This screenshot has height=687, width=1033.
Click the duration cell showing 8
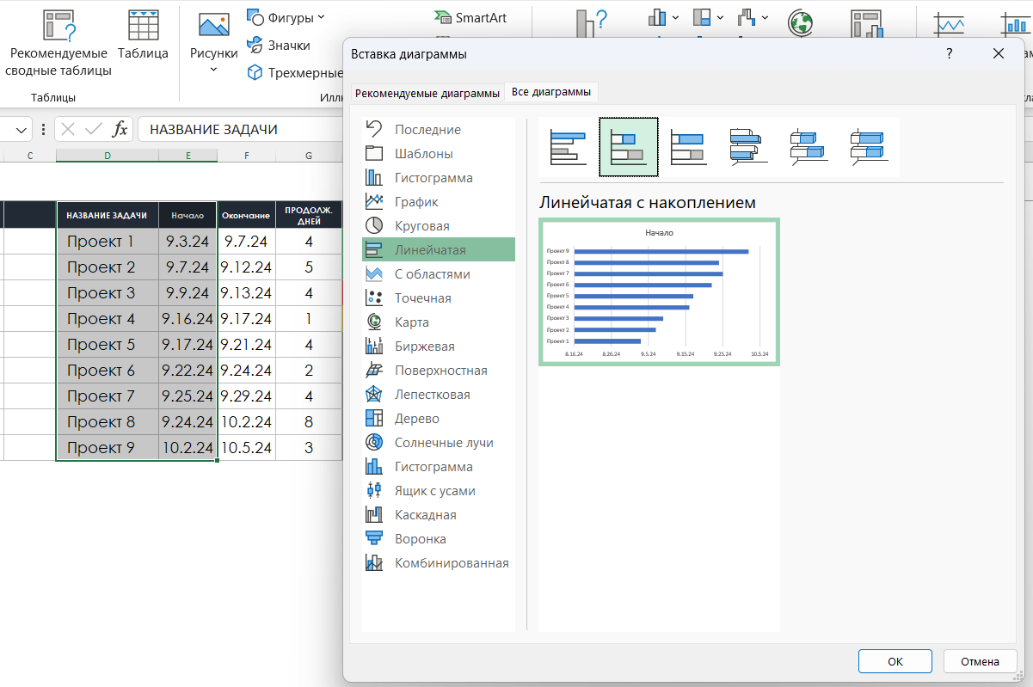309,422
